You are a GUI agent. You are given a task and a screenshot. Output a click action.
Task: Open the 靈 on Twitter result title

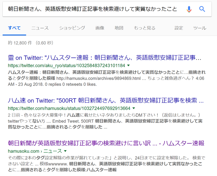(x=105, y=58)
